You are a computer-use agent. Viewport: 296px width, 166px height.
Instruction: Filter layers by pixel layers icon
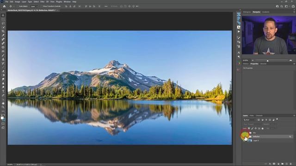pyautogui.click(x=259, y=120)
